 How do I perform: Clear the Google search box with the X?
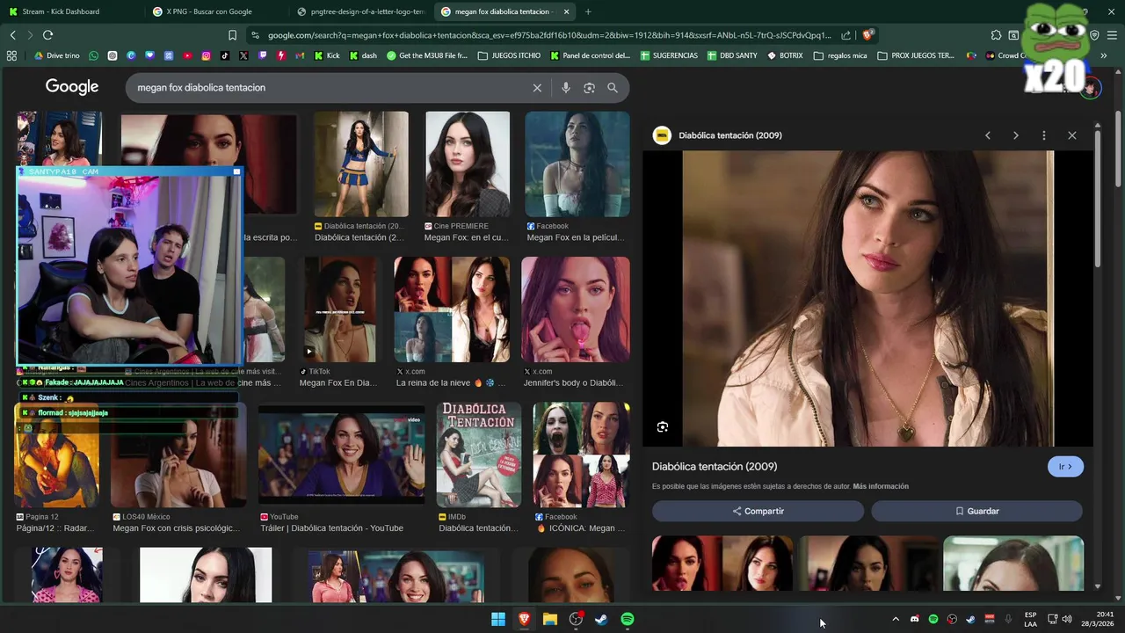(x=537, y=88)
